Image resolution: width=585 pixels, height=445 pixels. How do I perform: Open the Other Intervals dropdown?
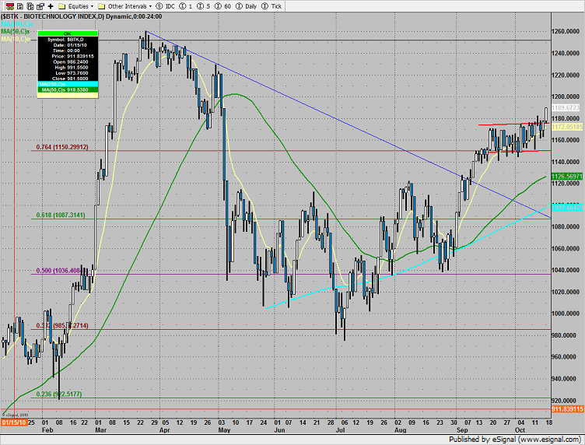pyautogui.click(x=125, y=6)
